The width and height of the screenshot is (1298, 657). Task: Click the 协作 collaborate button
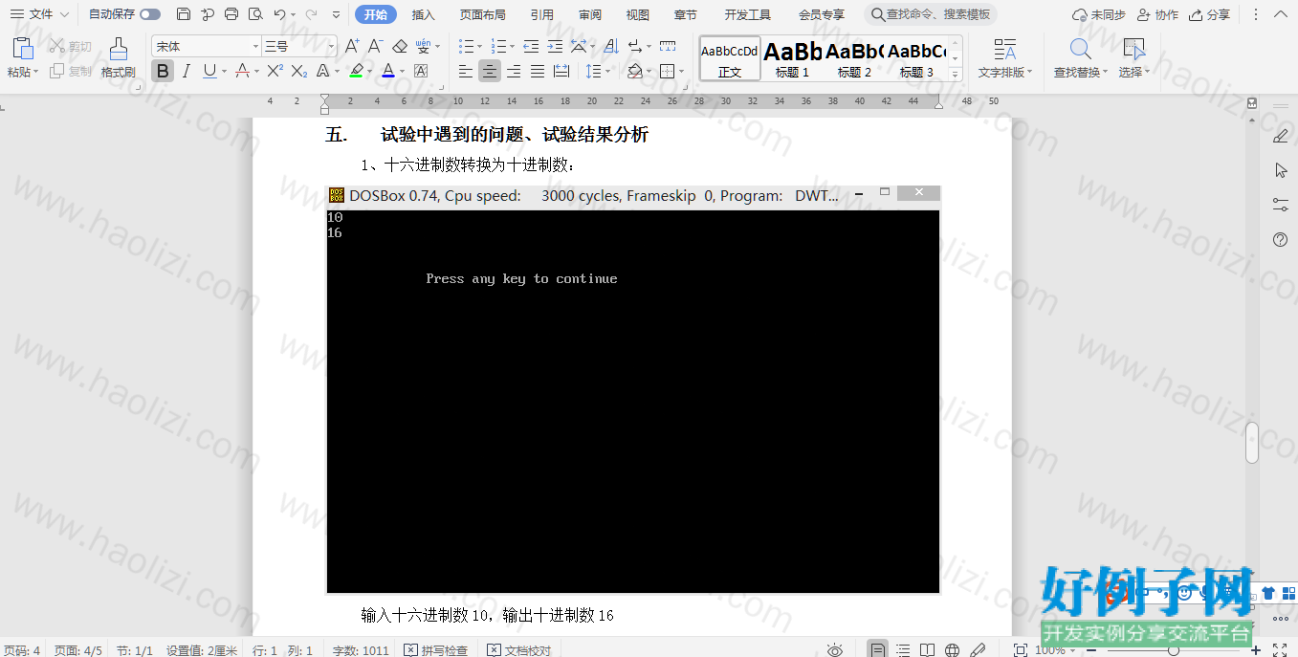click(1158, 14)
